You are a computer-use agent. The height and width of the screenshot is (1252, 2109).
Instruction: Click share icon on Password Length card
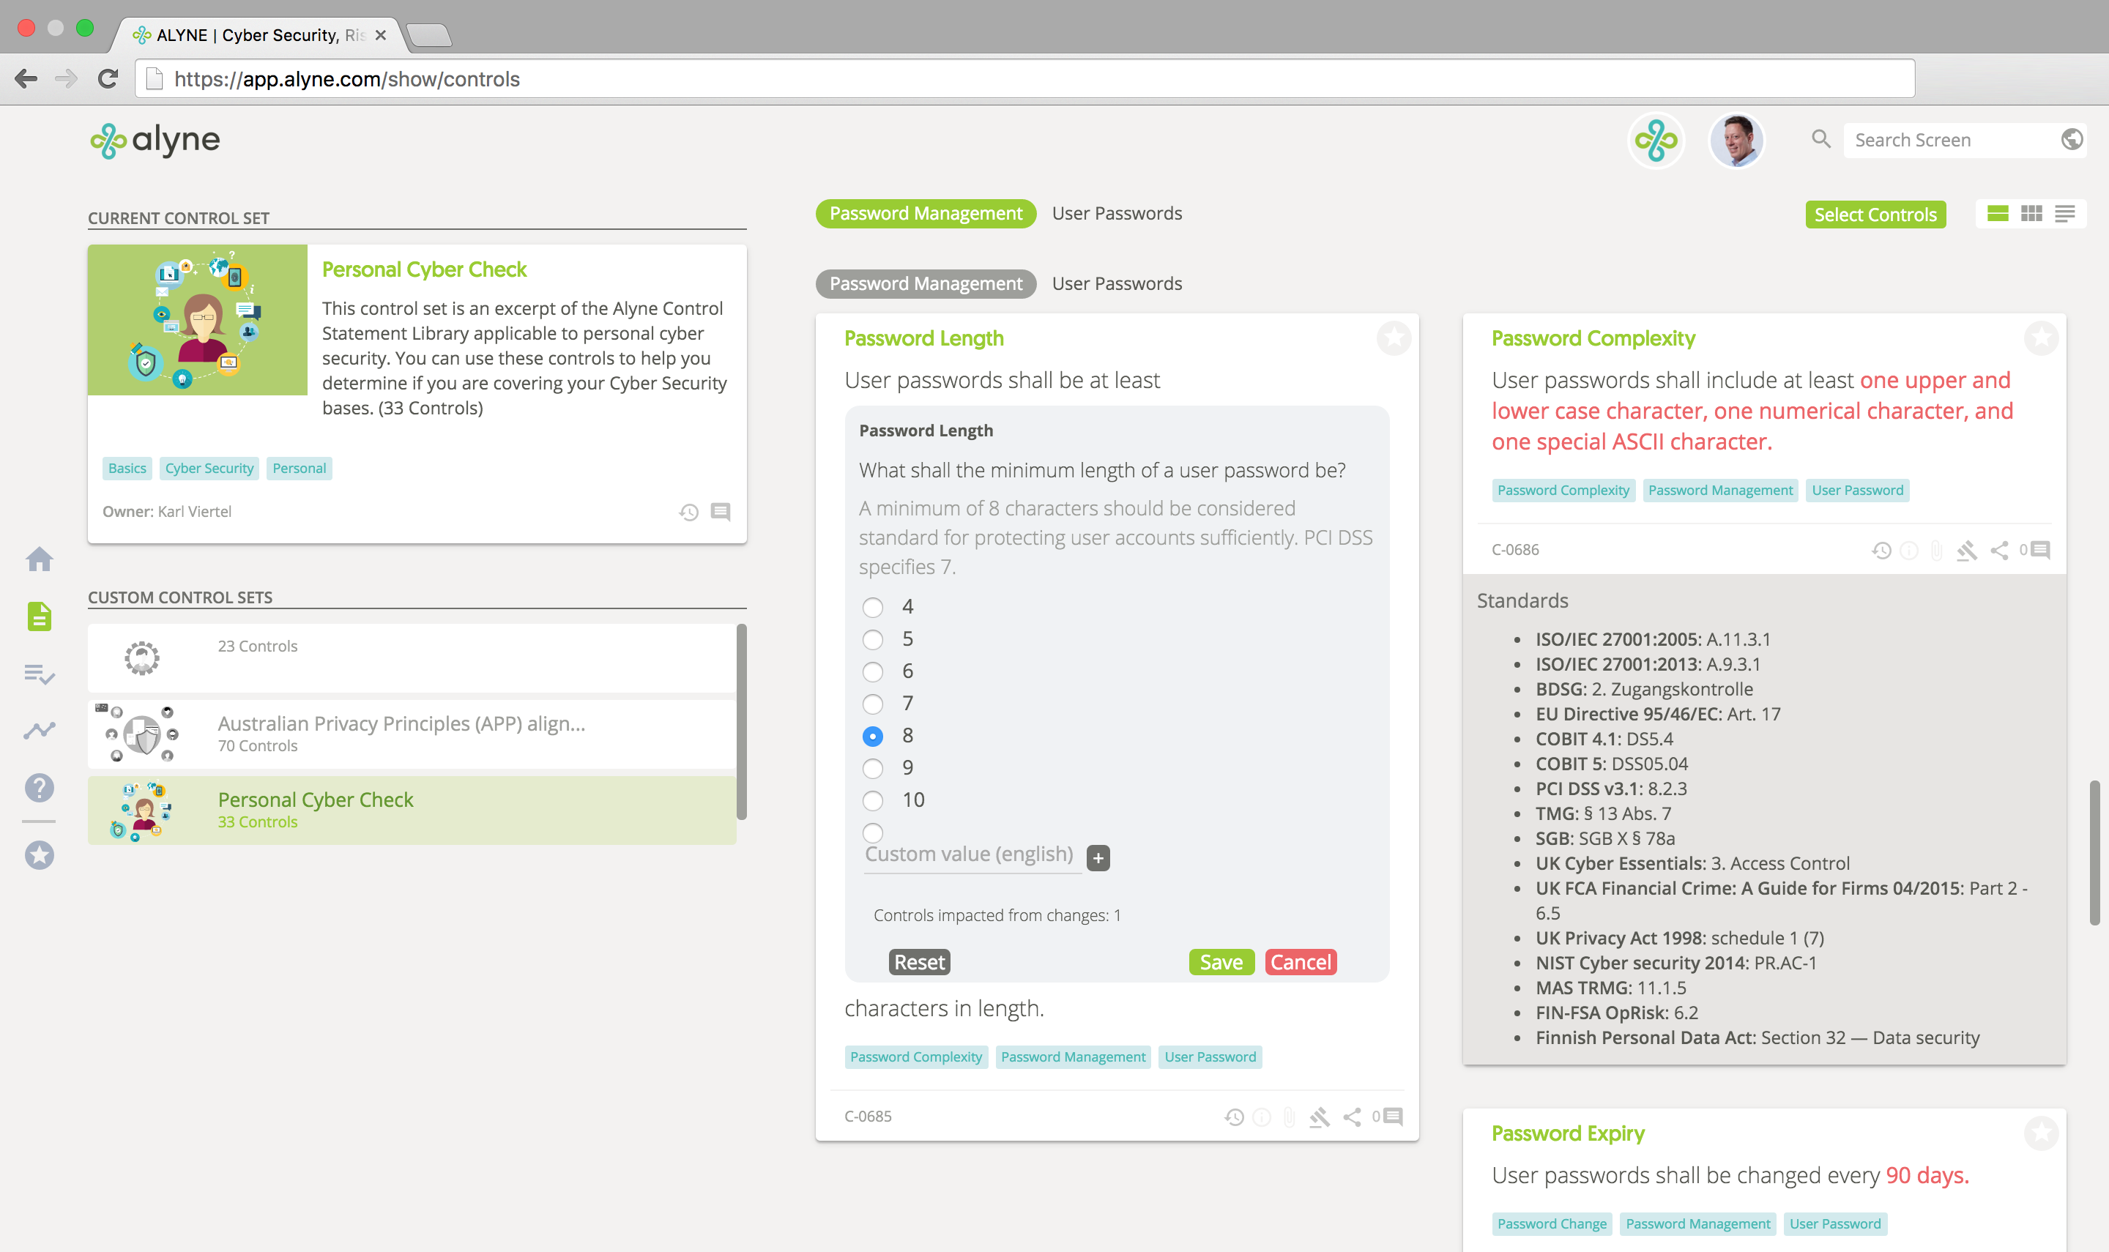(x=1353, y=1117)
